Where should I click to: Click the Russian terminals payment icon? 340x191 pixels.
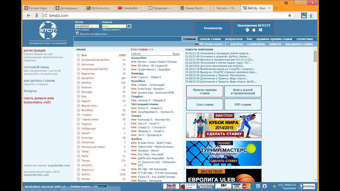point(188,186)
